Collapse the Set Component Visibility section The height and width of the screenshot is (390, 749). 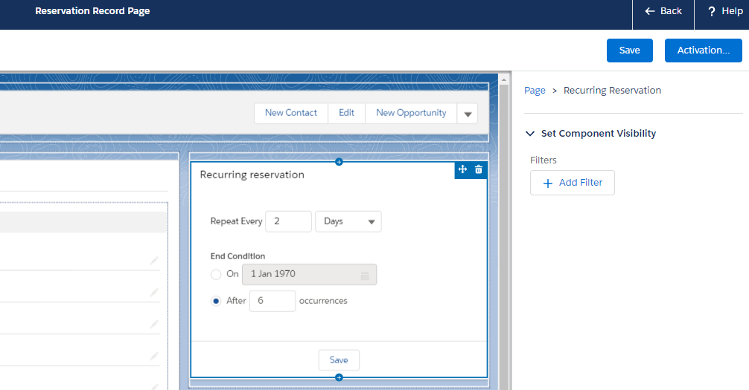[x=530, y=134]
